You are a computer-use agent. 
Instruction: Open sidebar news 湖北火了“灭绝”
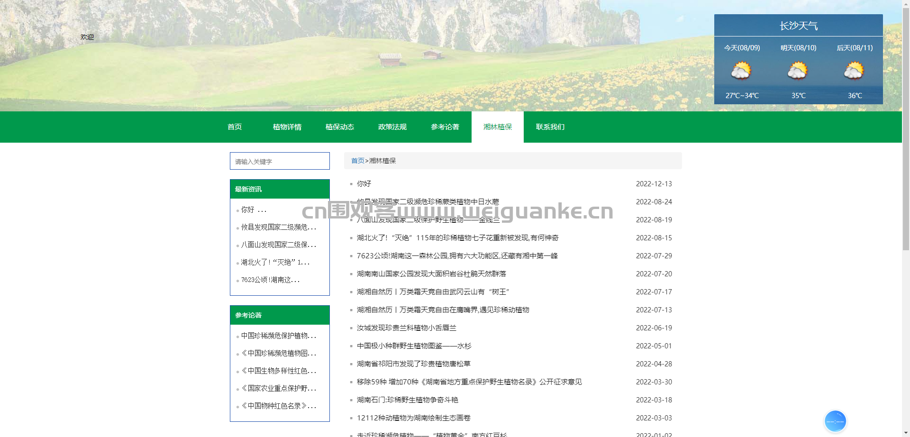275,262
